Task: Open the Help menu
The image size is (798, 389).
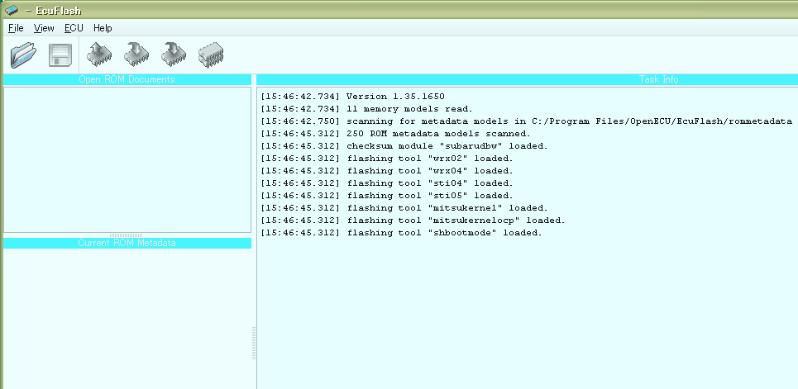Action: click(103, 28)
